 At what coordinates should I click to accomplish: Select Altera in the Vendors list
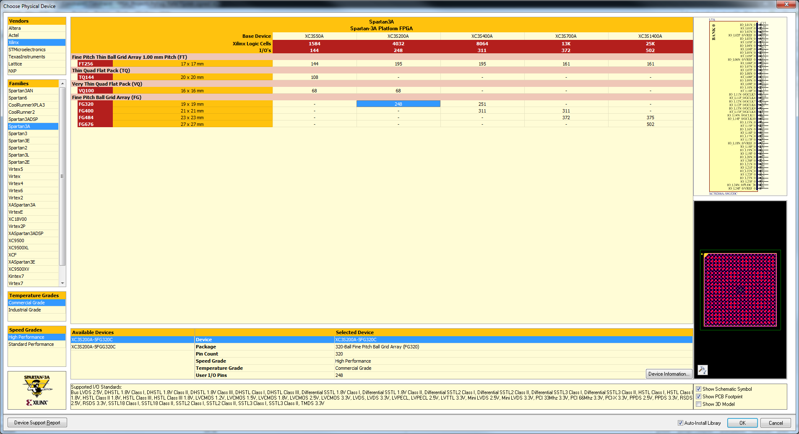(x=15, y=28)
